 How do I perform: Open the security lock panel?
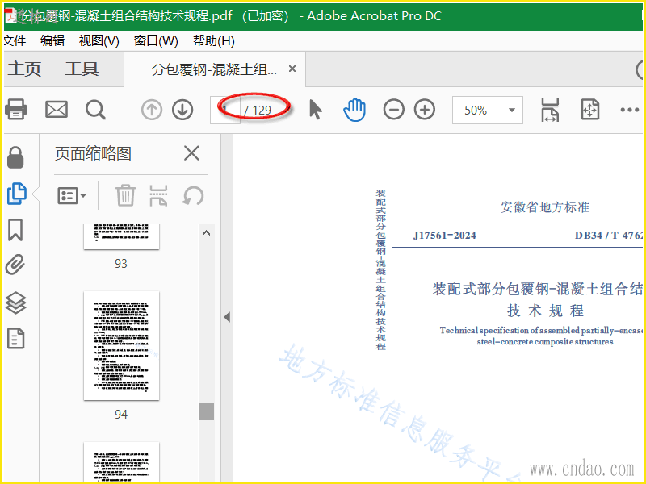click(x=15, y=157)
